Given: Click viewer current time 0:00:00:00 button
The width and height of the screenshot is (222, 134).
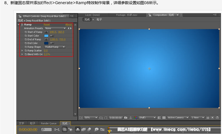Looking at the screenshot, I should (x=116, y=118).
